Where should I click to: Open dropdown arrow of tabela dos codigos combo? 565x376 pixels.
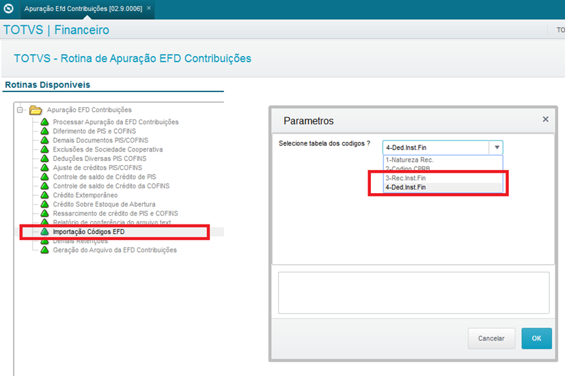(497, 147)
